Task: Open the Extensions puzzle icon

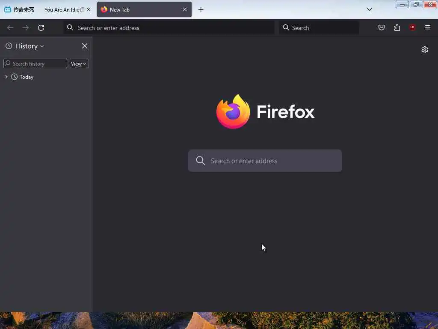Action: point(397,27)
